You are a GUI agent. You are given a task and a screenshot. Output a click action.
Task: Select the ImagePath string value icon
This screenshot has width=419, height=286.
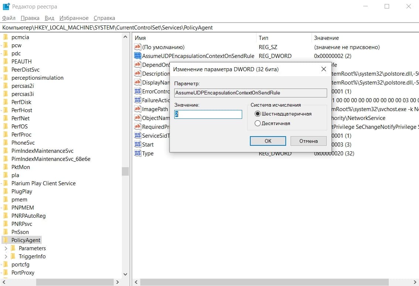[137, 109]
